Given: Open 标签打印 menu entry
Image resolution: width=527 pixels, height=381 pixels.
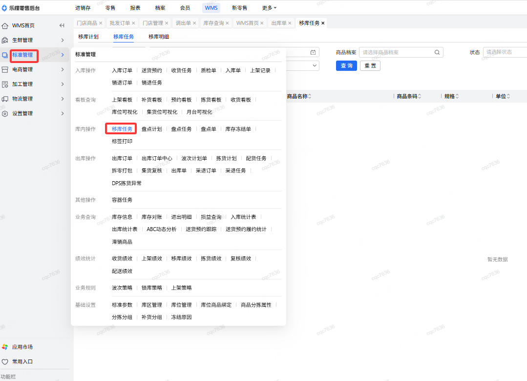Looking at the screenshot, I should (x=122, y=141).
